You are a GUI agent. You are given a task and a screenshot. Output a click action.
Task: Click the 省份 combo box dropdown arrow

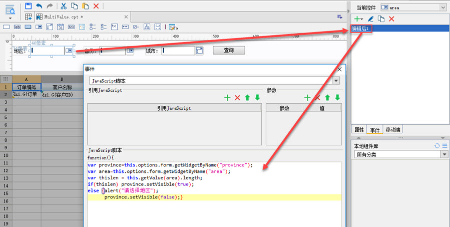click(x=130, y=51)
